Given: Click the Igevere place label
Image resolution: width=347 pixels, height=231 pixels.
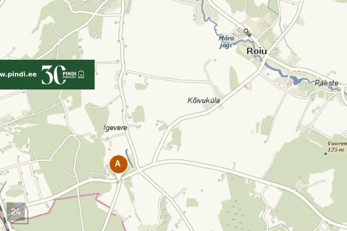Looking at the screenshot, I should point(115,128).
